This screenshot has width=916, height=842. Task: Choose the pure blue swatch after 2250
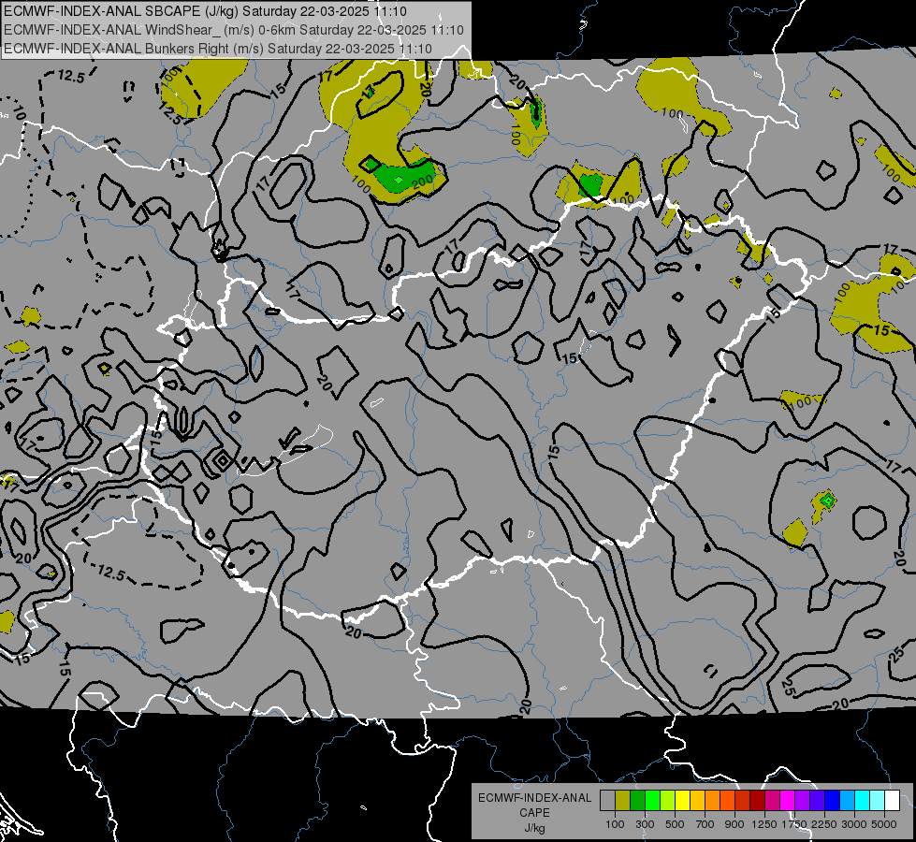coord(832,801)
